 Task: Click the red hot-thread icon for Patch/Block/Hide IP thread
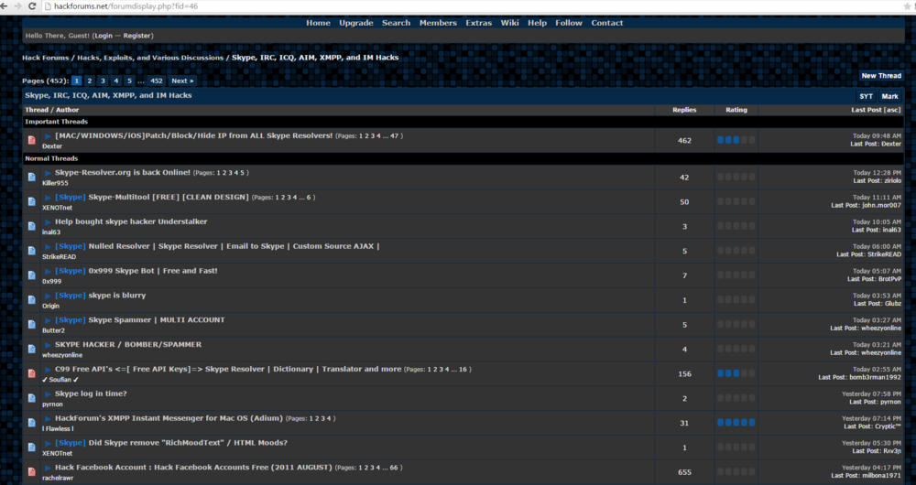pyautogui.click(x=31, y=140)
